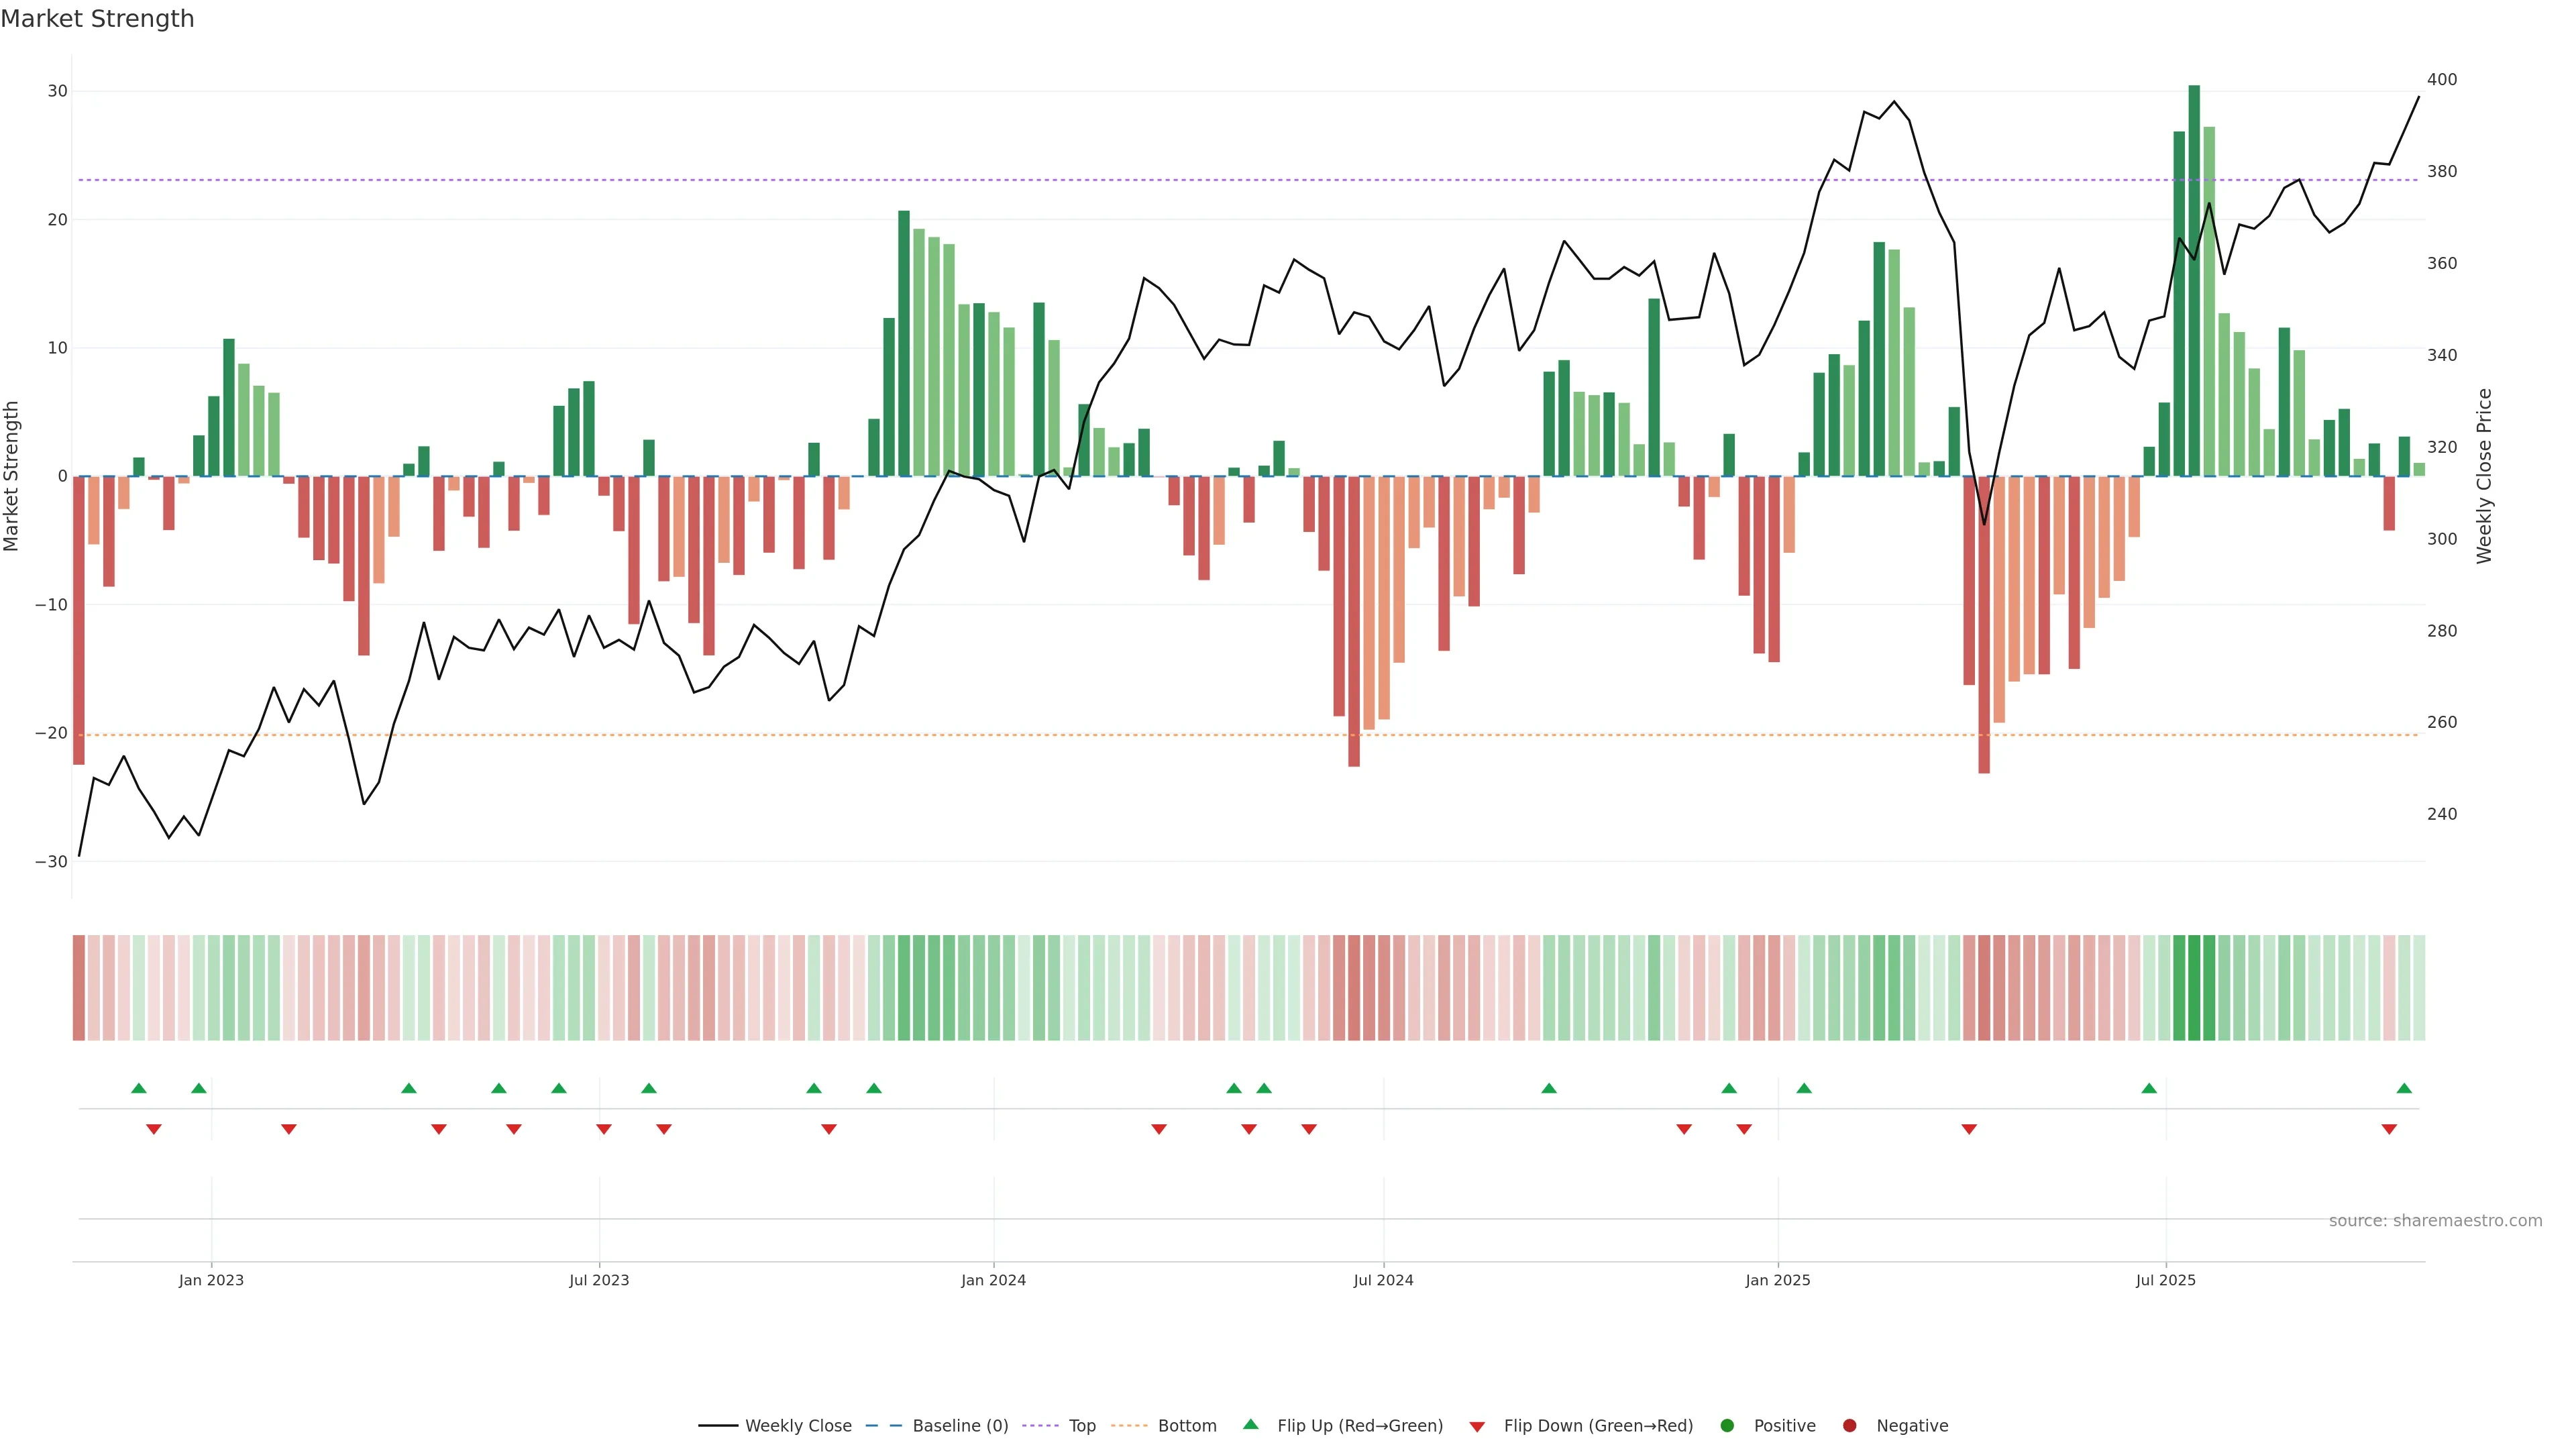2576x1449 pixels.
Task: Click the last green flip-up triangle marker
Action: tap(2404, 1088)
